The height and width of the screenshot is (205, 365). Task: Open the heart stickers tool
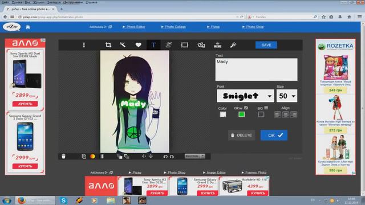(138, 45)
